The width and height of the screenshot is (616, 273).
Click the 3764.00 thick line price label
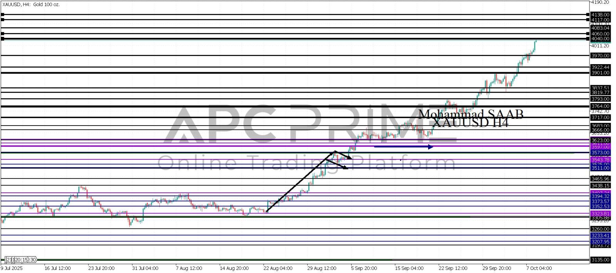click(600, 106)
